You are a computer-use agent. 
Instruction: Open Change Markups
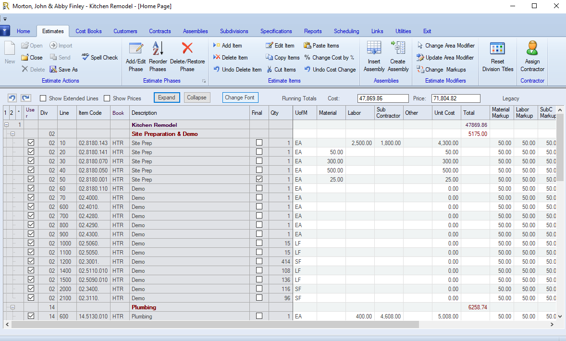pyautogui.click(x=441, y=69)
